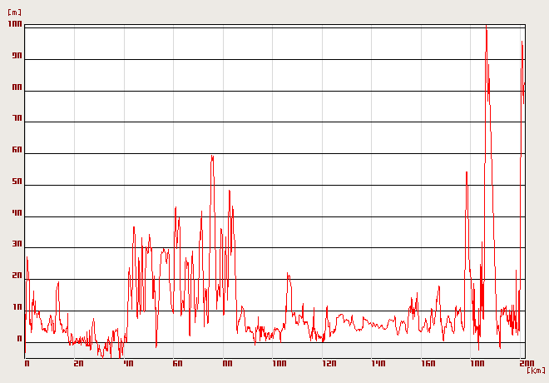Viewport: 549px width, 383px height.
Task: Click the [Km] unit label by the horizontal axis
Action: click(x=537, y=370)
